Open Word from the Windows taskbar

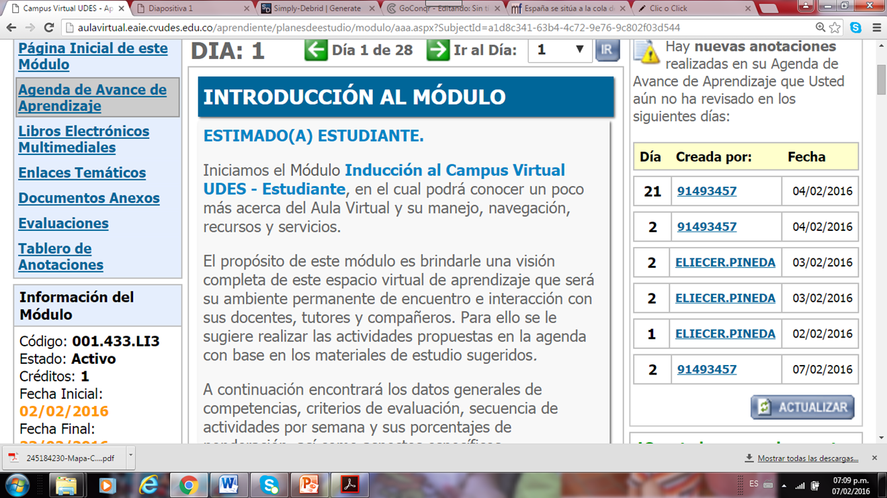pos(228,485)
